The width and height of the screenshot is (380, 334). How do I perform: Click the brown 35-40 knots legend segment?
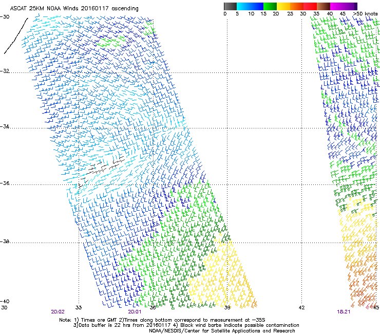[324, 6]
